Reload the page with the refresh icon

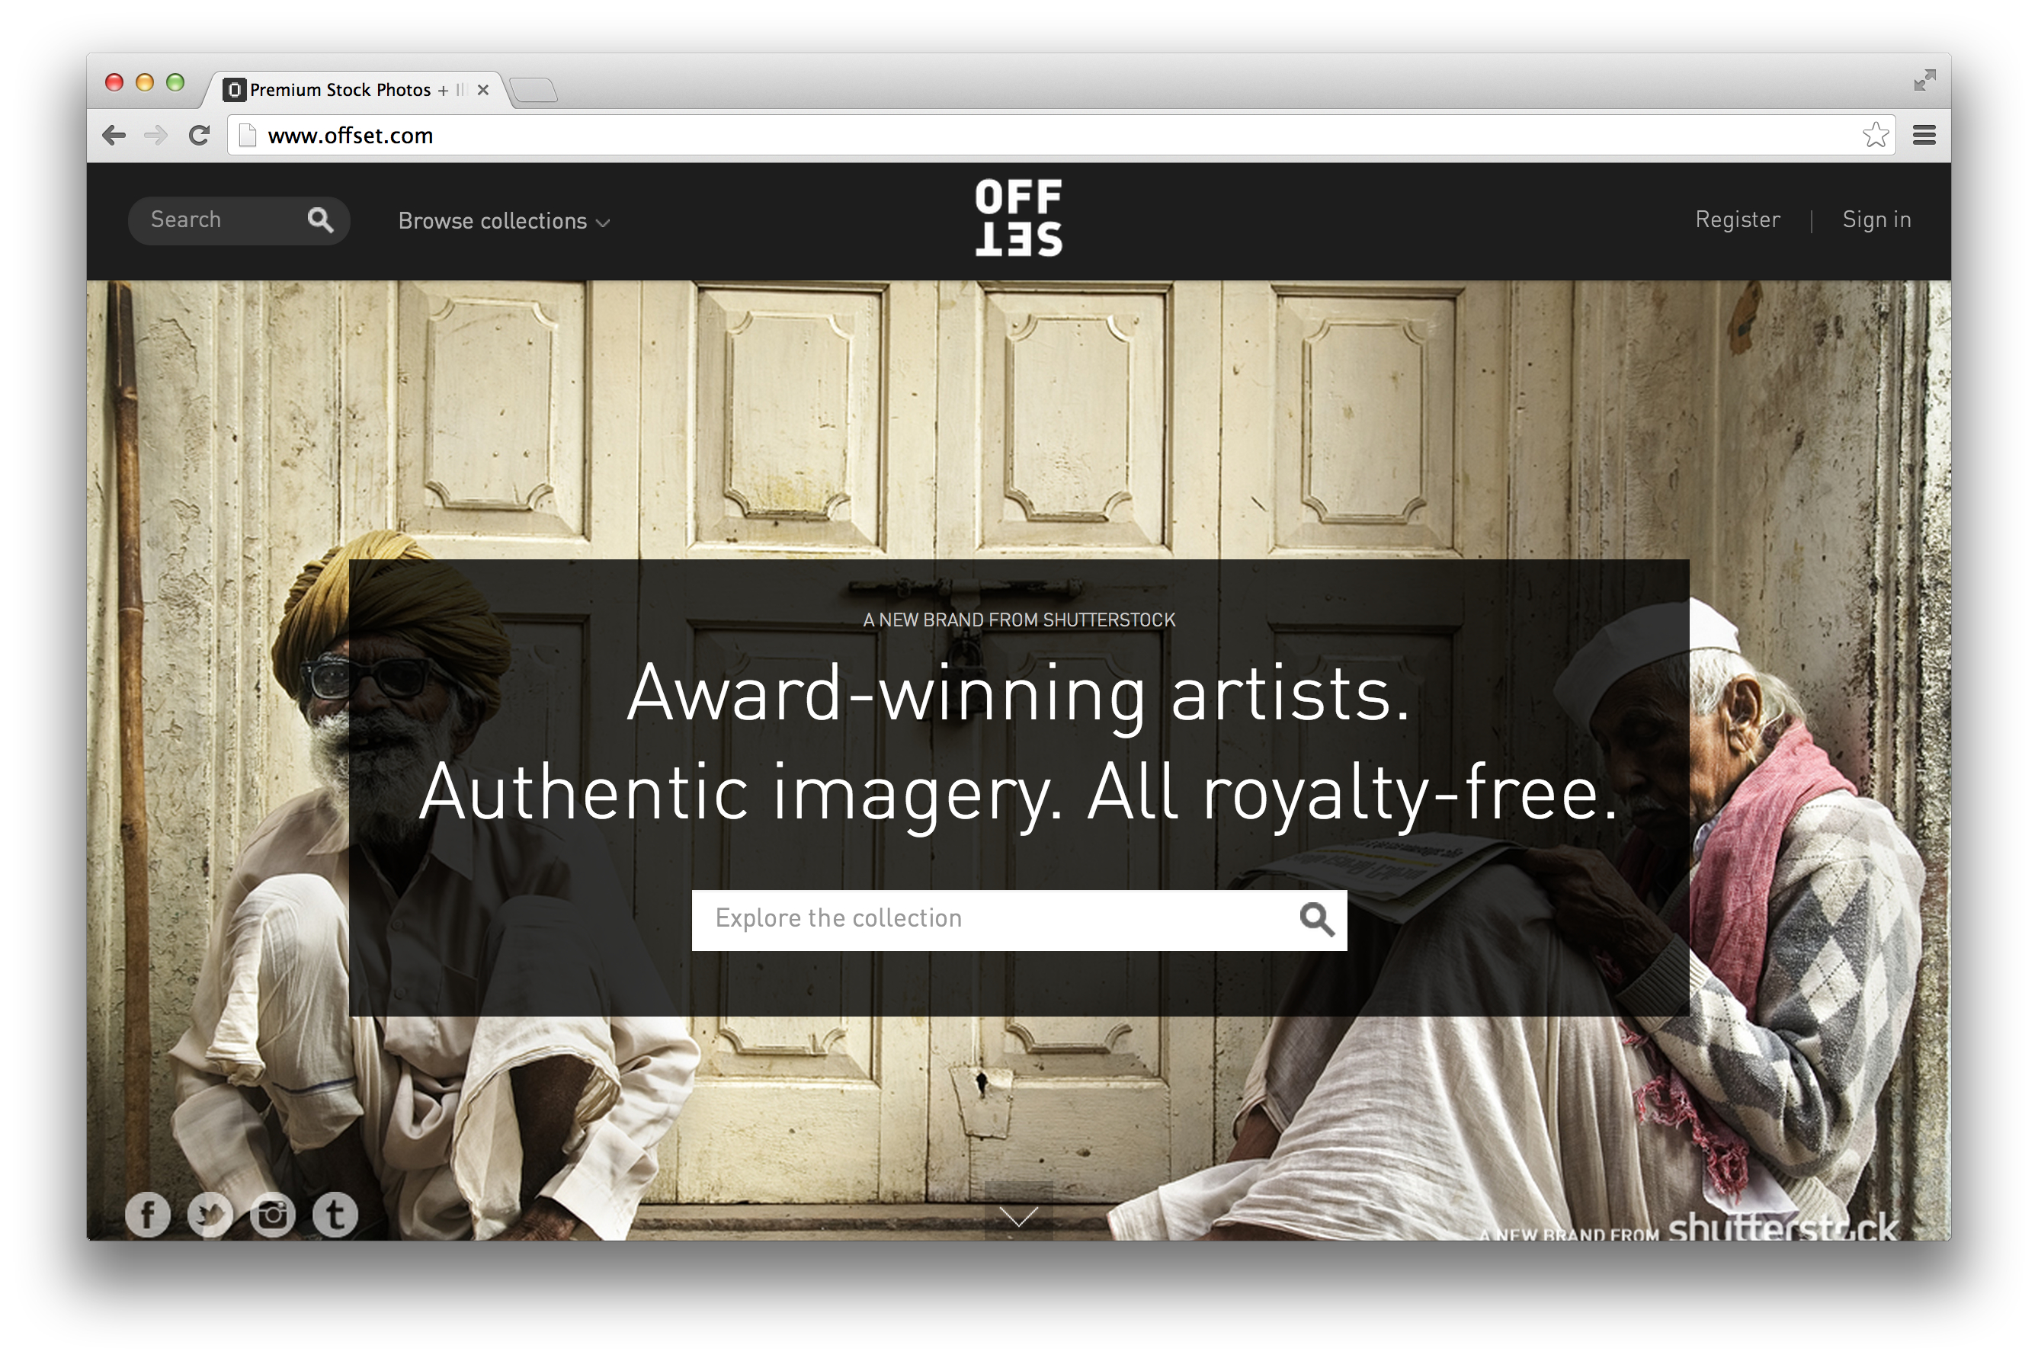point(199,136)
